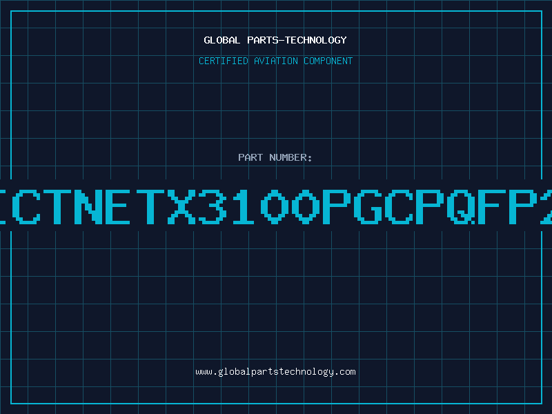Click the "PART NUMBER:" label
This screenshot has height=414, width=552.
pos(275,157)
